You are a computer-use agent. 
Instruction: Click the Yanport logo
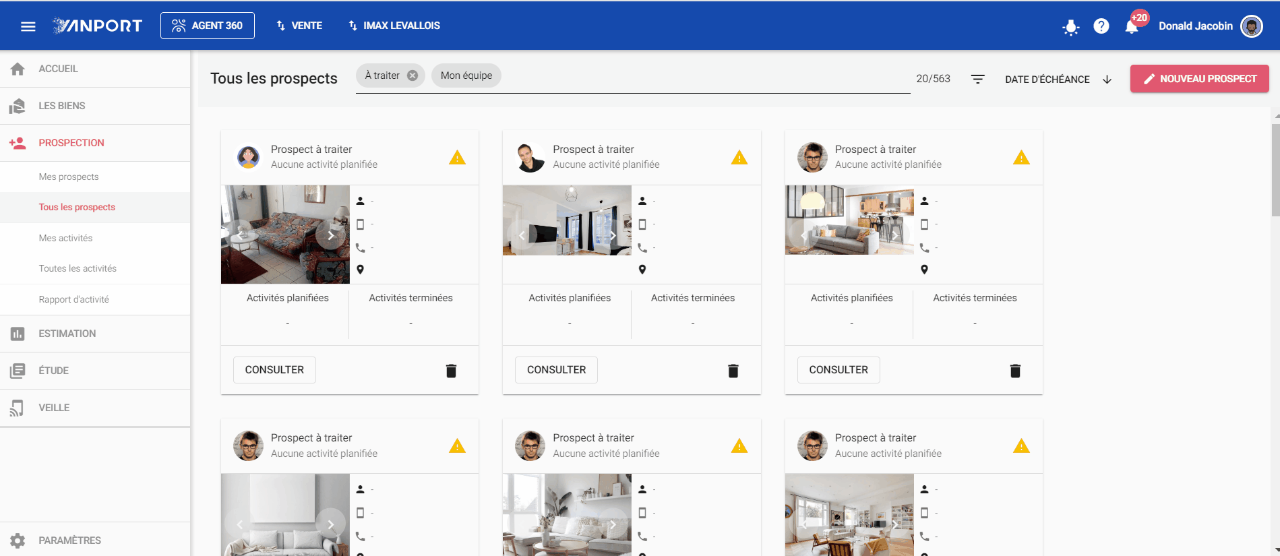coord(98,26)
